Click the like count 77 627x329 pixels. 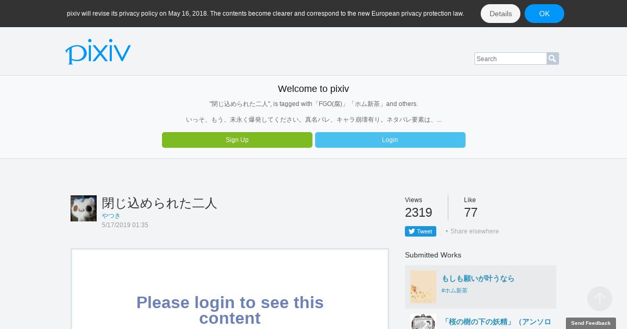[471, 213]
